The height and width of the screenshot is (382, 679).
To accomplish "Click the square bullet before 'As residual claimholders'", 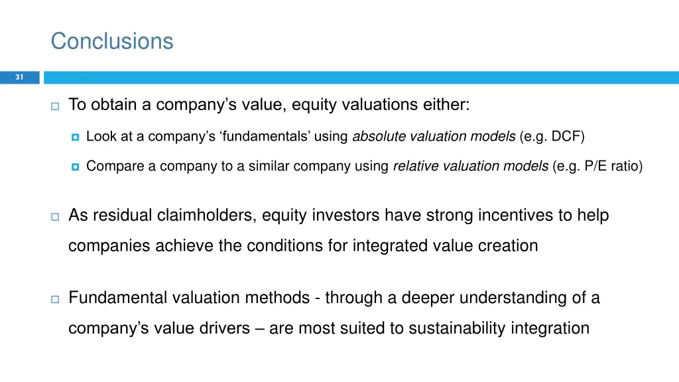I will tap(55, 217).
